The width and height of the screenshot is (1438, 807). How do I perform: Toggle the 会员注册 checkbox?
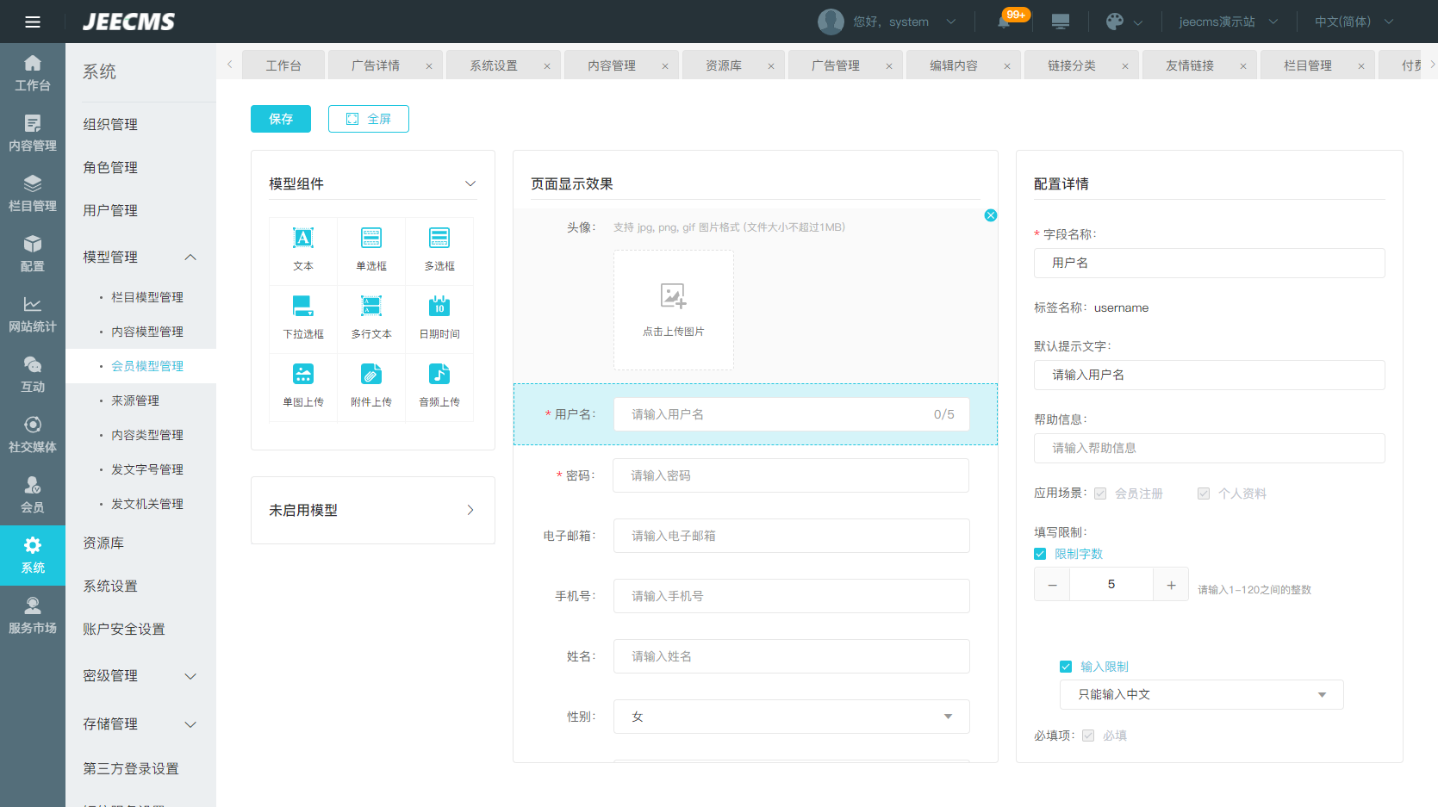(1100, 494)
